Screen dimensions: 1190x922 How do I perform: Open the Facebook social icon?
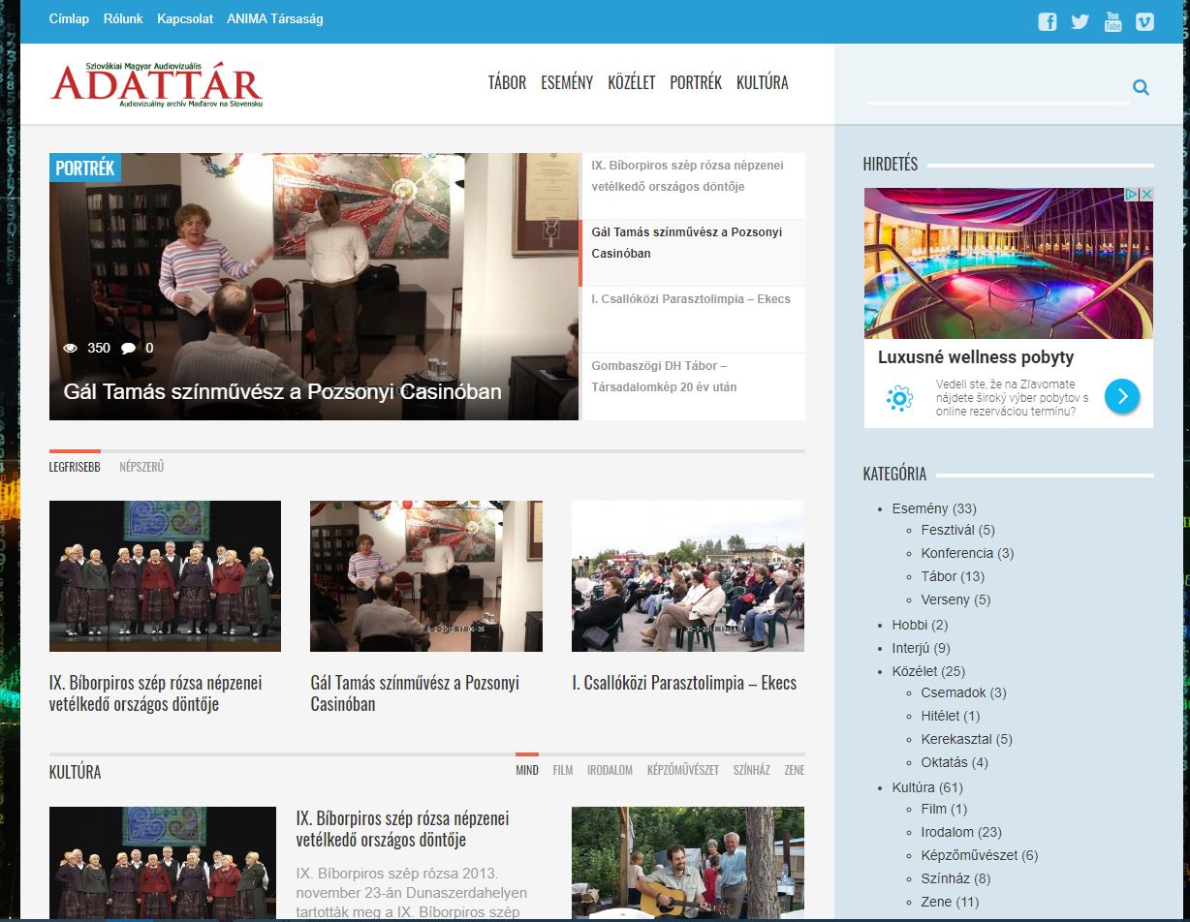[x=1047, y=21]
